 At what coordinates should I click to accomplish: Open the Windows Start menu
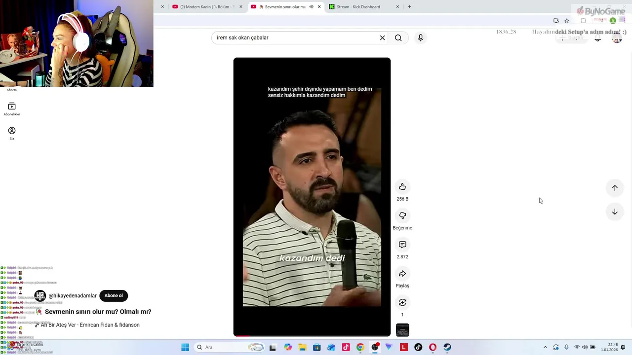(x=185, y=347)
